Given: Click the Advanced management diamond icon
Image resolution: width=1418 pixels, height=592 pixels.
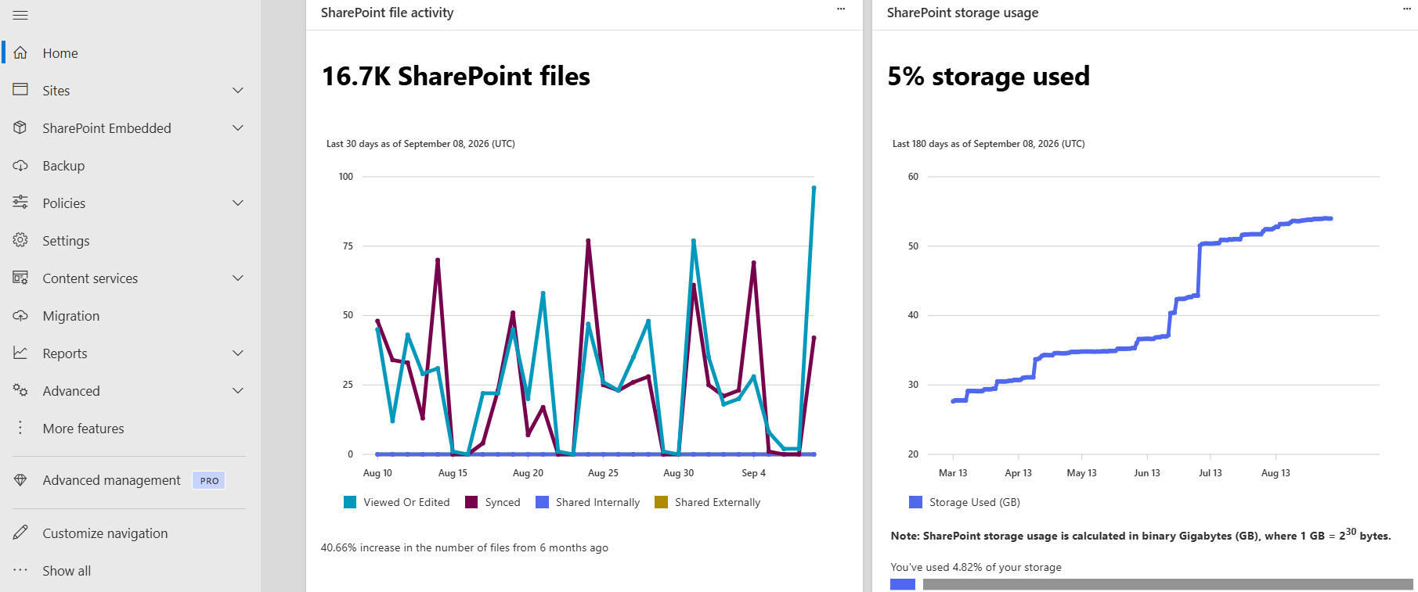Looking at the screenshot, I should point(20,480).
